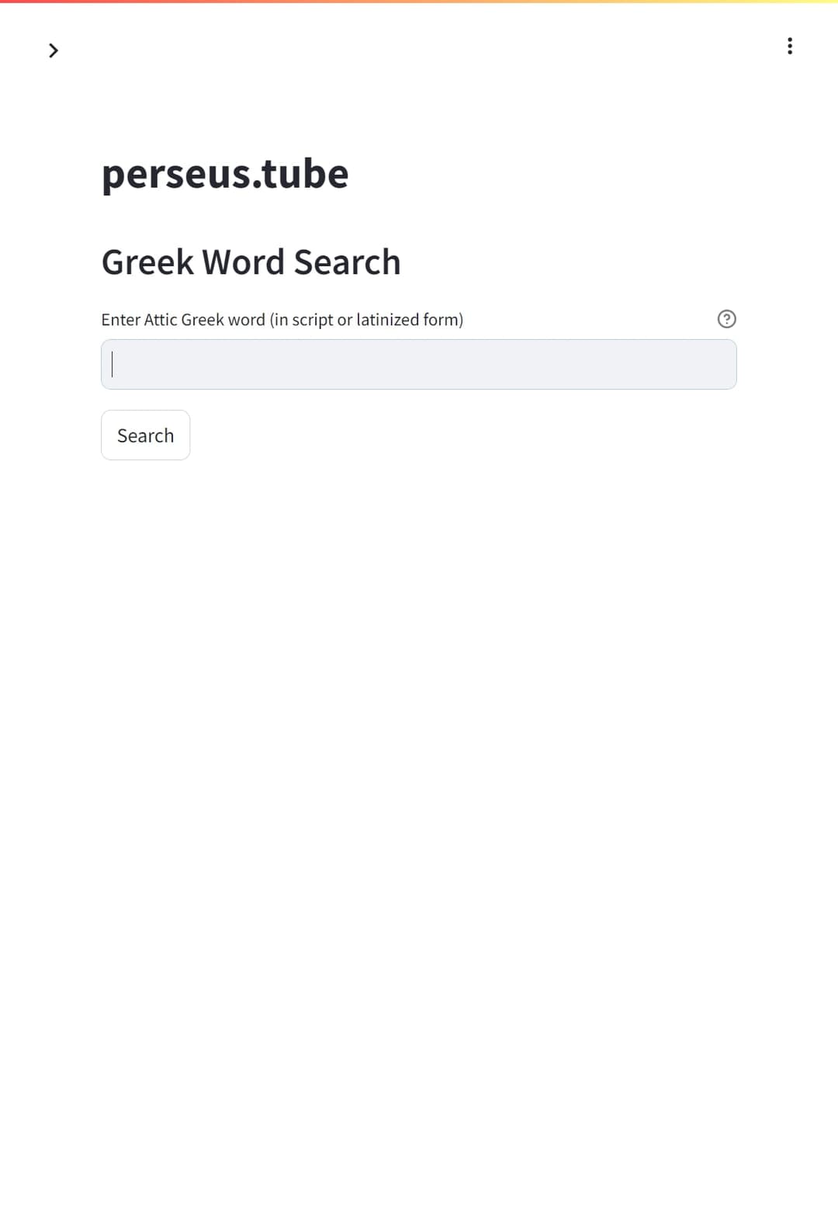This screenshot has width=838, height=1230.
Task: Open the sidebar navigation chevron
Action: click(x=54, y=50)
